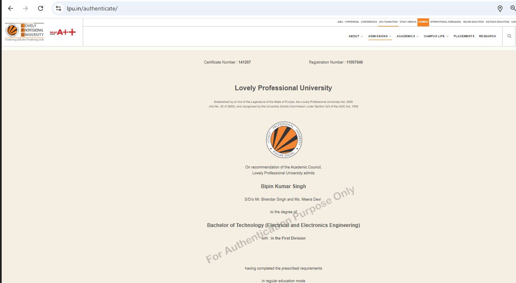Open the International Admissions link
The image size is (516, 283).
click(445, 22)
